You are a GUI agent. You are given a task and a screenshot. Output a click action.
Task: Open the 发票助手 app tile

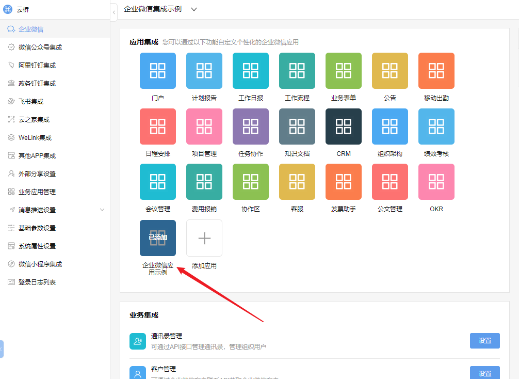[344, 182]
